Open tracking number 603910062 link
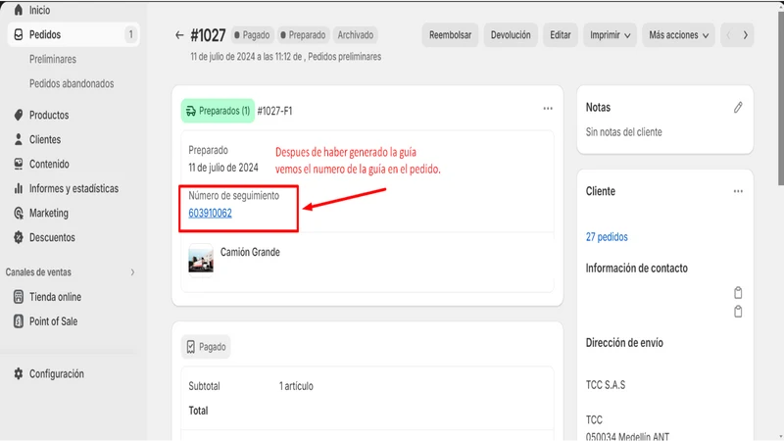This screenshot has width=784, height=441. [210, 214]
